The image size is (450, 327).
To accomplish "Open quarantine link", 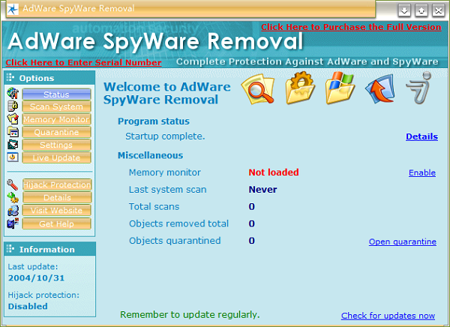I will click(x=402, y=241).
